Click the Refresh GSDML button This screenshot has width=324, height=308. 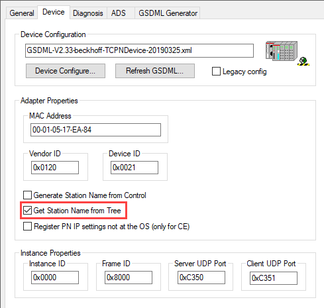pyautogui.click(x=155, y=71)
